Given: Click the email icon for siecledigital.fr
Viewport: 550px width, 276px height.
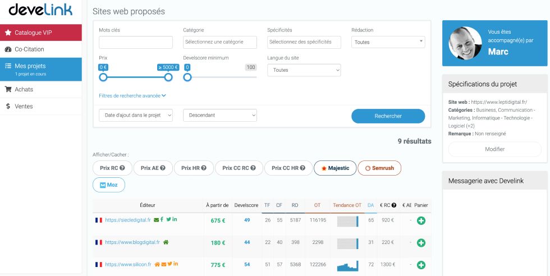Looking at the screenshot, I should pyautogui.click(x=157, y=220).
